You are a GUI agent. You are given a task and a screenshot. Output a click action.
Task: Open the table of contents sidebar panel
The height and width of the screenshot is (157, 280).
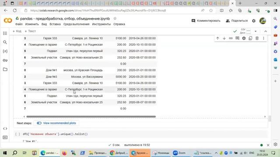(x=5, y=33)
